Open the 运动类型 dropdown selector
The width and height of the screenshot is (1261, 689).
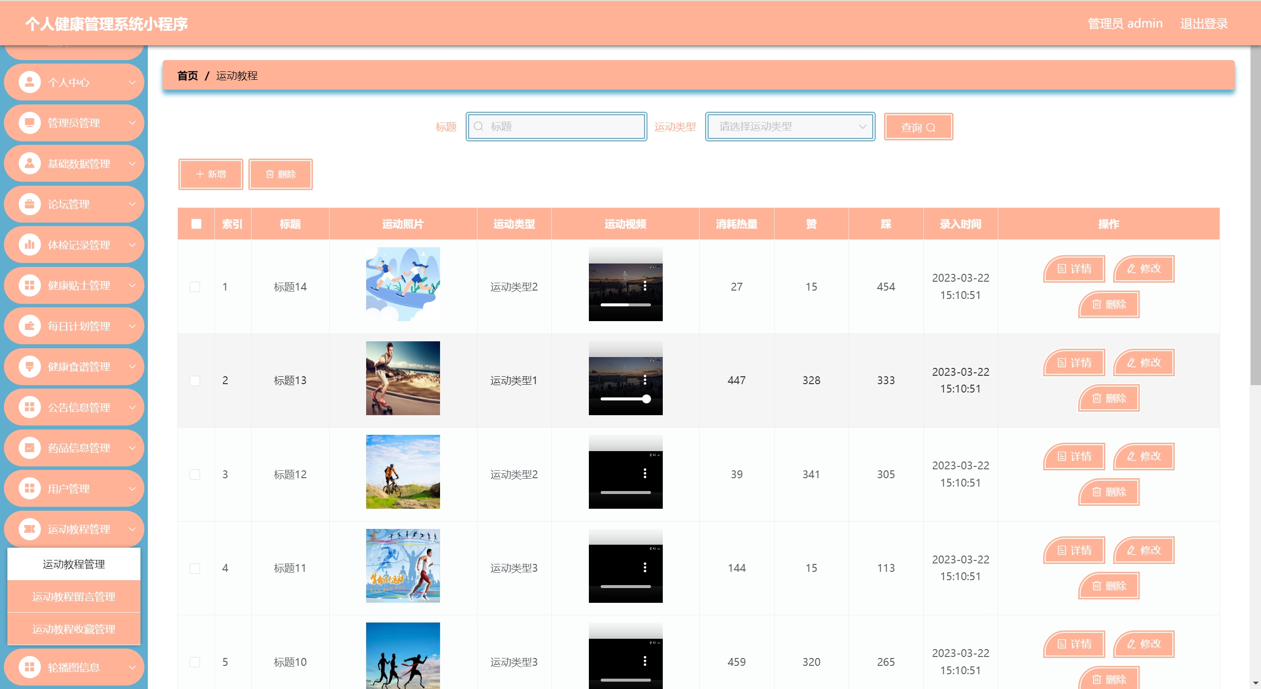790,127
